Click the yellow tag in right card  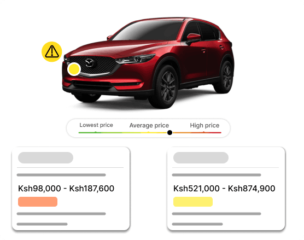click(193, 202)
